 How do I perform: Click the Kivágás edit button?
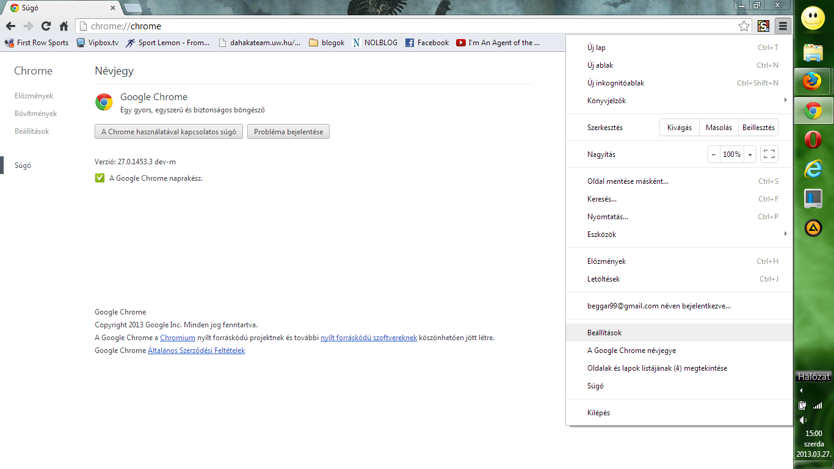(680, 128)
